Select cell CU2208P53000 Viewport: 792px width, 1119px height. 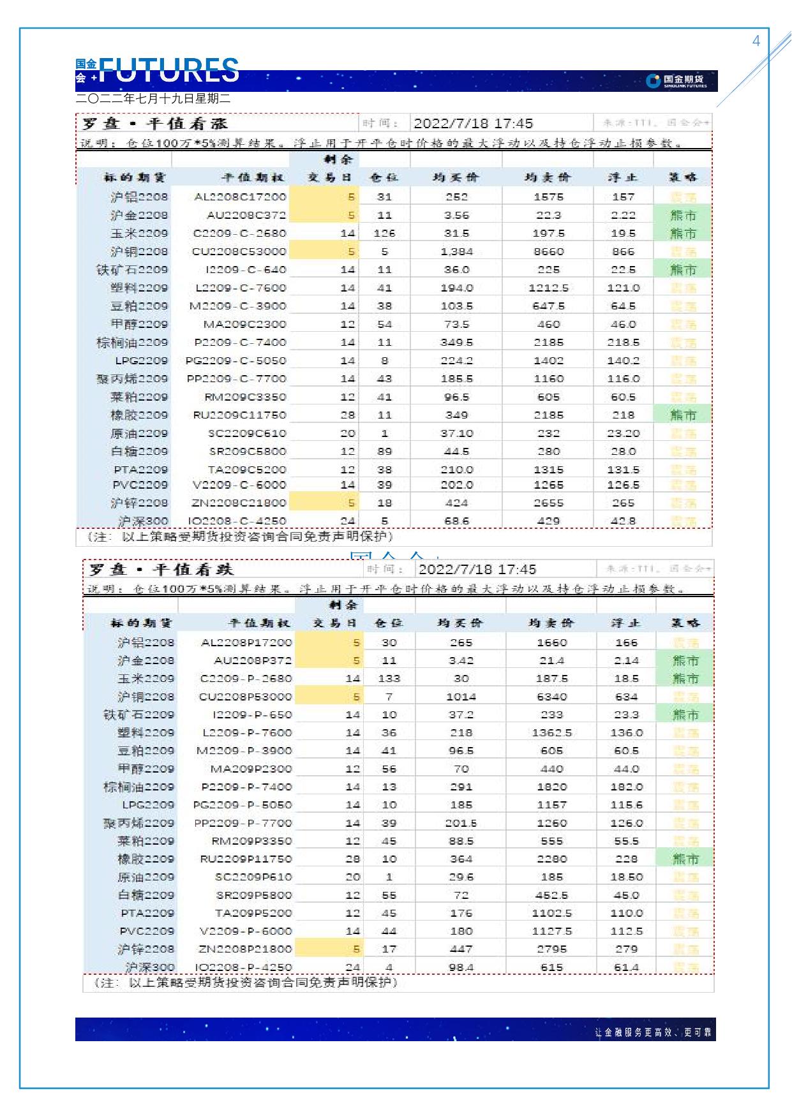coord(246,697)
